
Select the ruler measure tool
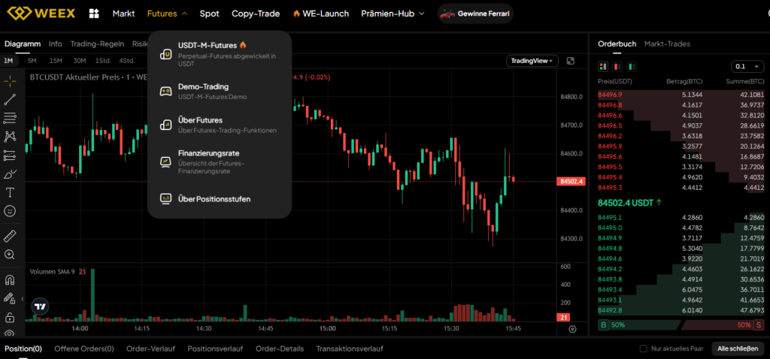coord(10,236)
